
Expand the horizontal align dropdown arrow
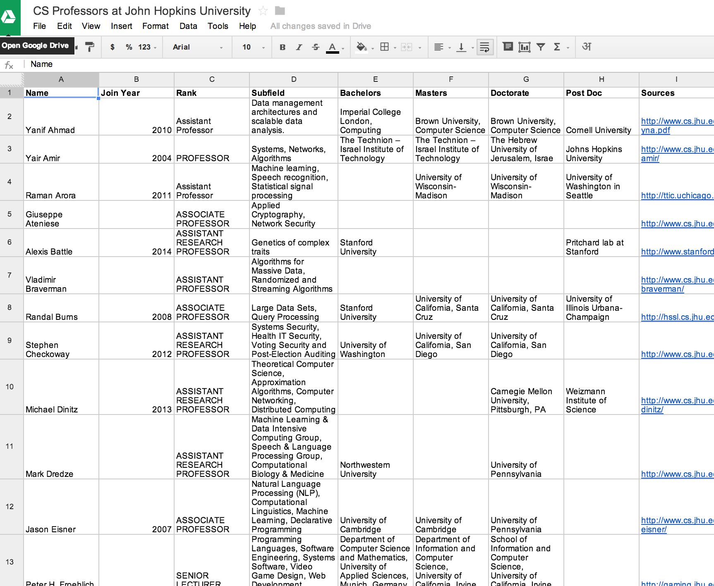point(450,48)
